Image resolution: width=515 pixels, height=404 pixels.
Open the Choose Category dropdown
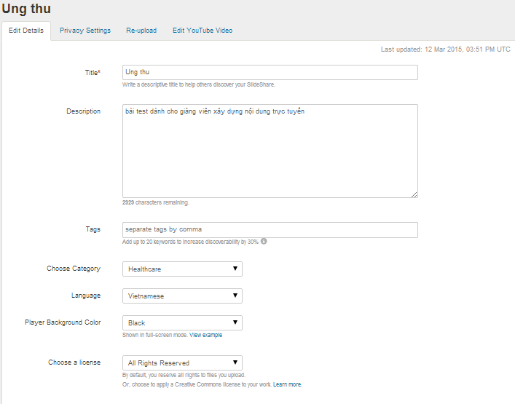(182, 269)
